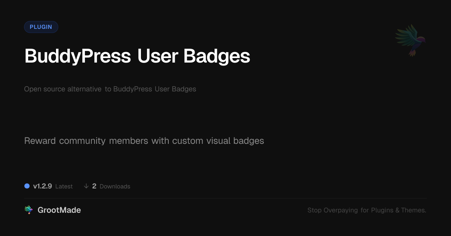This screenshot has width=451, height=236.
Task: Click the large faded hummingbird logo
Action: [410, 40]
